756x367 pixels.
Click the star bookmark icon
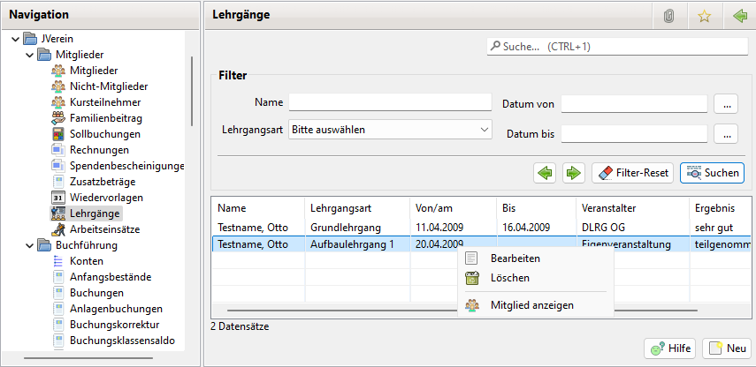click(705, 16)
